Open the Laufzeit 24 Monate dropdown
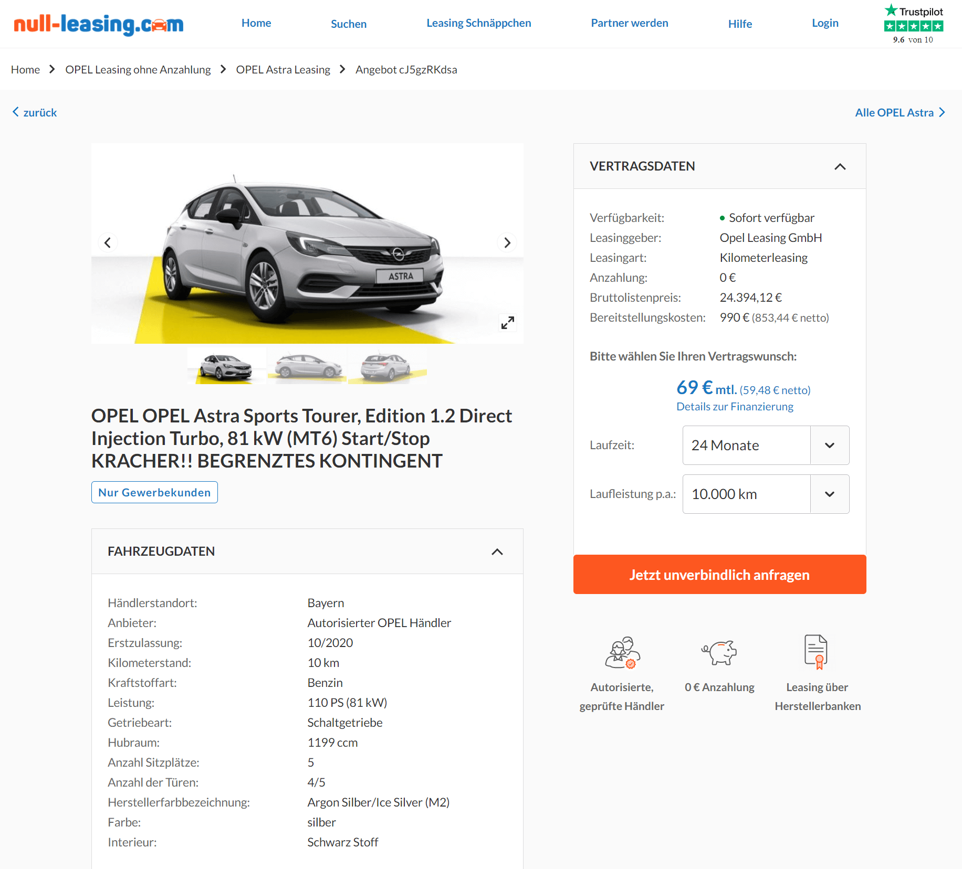The image size is (962, 869). click(766, 445)
